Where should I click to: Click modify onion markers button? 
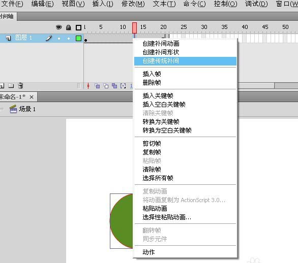123,86
